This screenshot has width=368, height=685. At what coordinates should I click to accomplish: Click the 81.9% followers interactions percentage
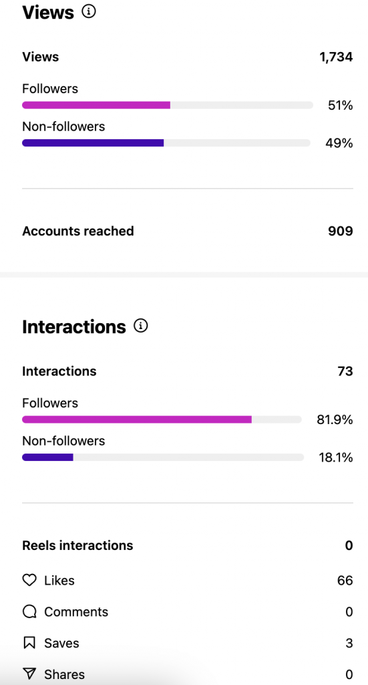point(335,420)
